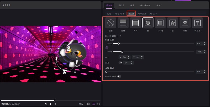Viewport: 210px width, 107px height.
Task: Toggle the player grid guide icon
Action: pyautogui.click(x=94, y=104)
